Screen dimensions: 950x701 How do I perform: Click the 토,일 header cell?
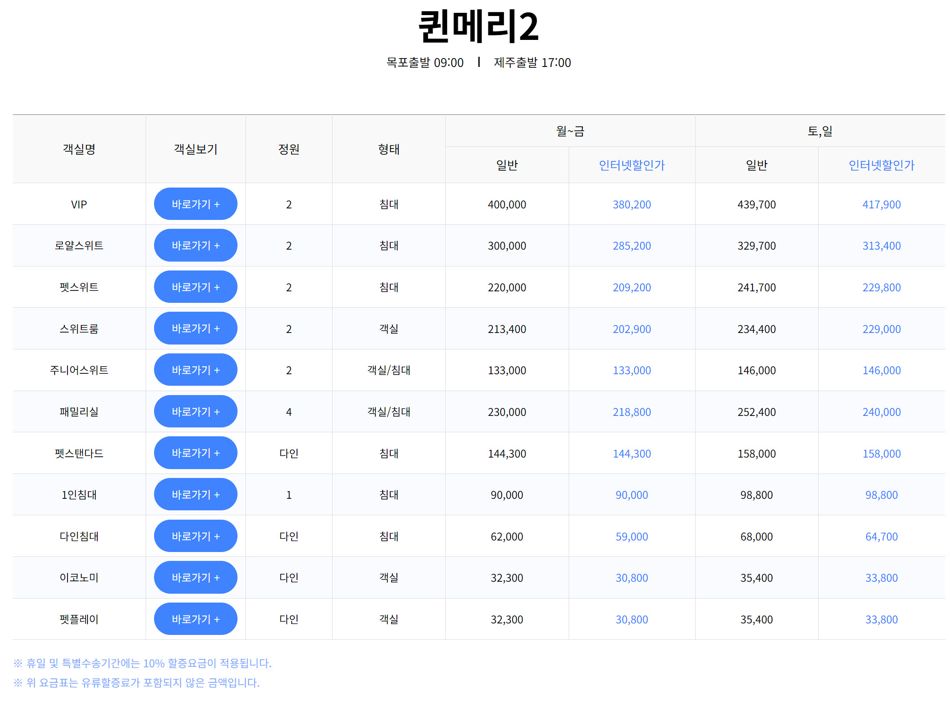820,131
